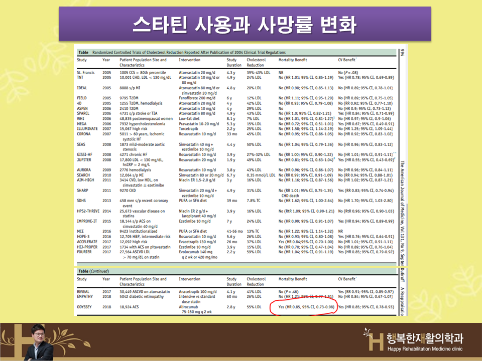Click the WHI intervention cell Low-fat diet
The width and height of the screenshot is (482, 361).
click(189, 119)
